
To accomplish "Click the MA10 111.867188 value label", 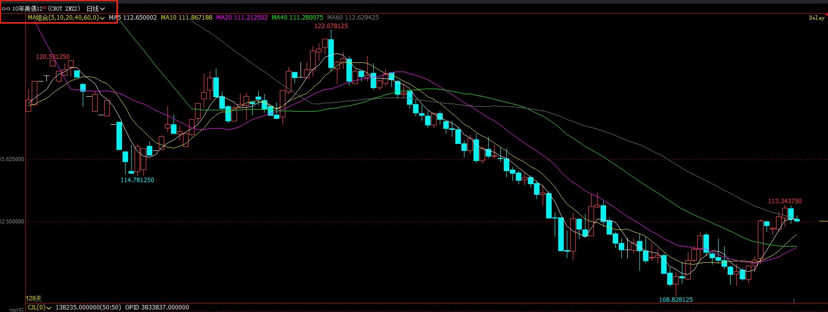I will coord(187,18).
